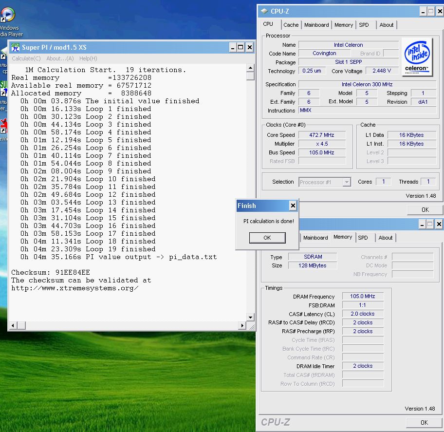Click the Name field Intel Celeron
This screenshot has height=432, width=444.
coord(348,45)
